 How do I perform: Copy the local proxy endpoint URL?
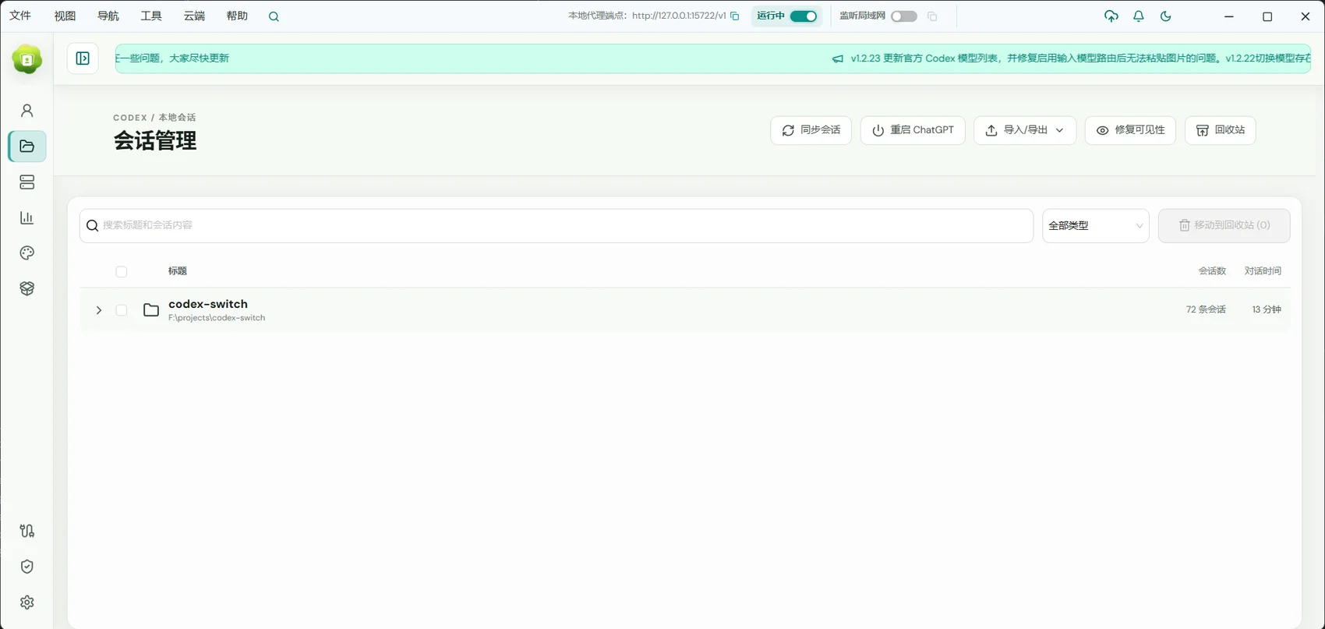pos(734,16)
